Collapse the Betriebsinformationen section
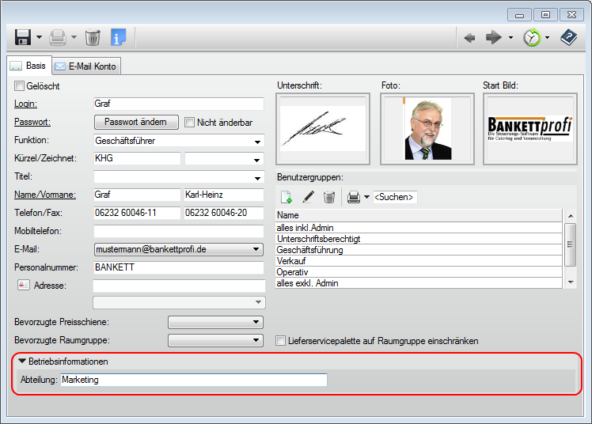Screen dimensions: 592x424 22,362
